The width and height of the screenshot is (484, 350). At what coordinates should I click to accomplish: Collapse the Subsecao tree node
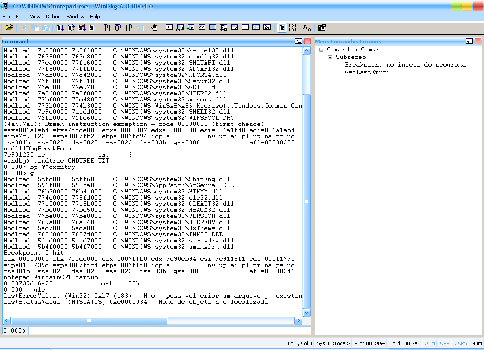(x=330, y=57)
